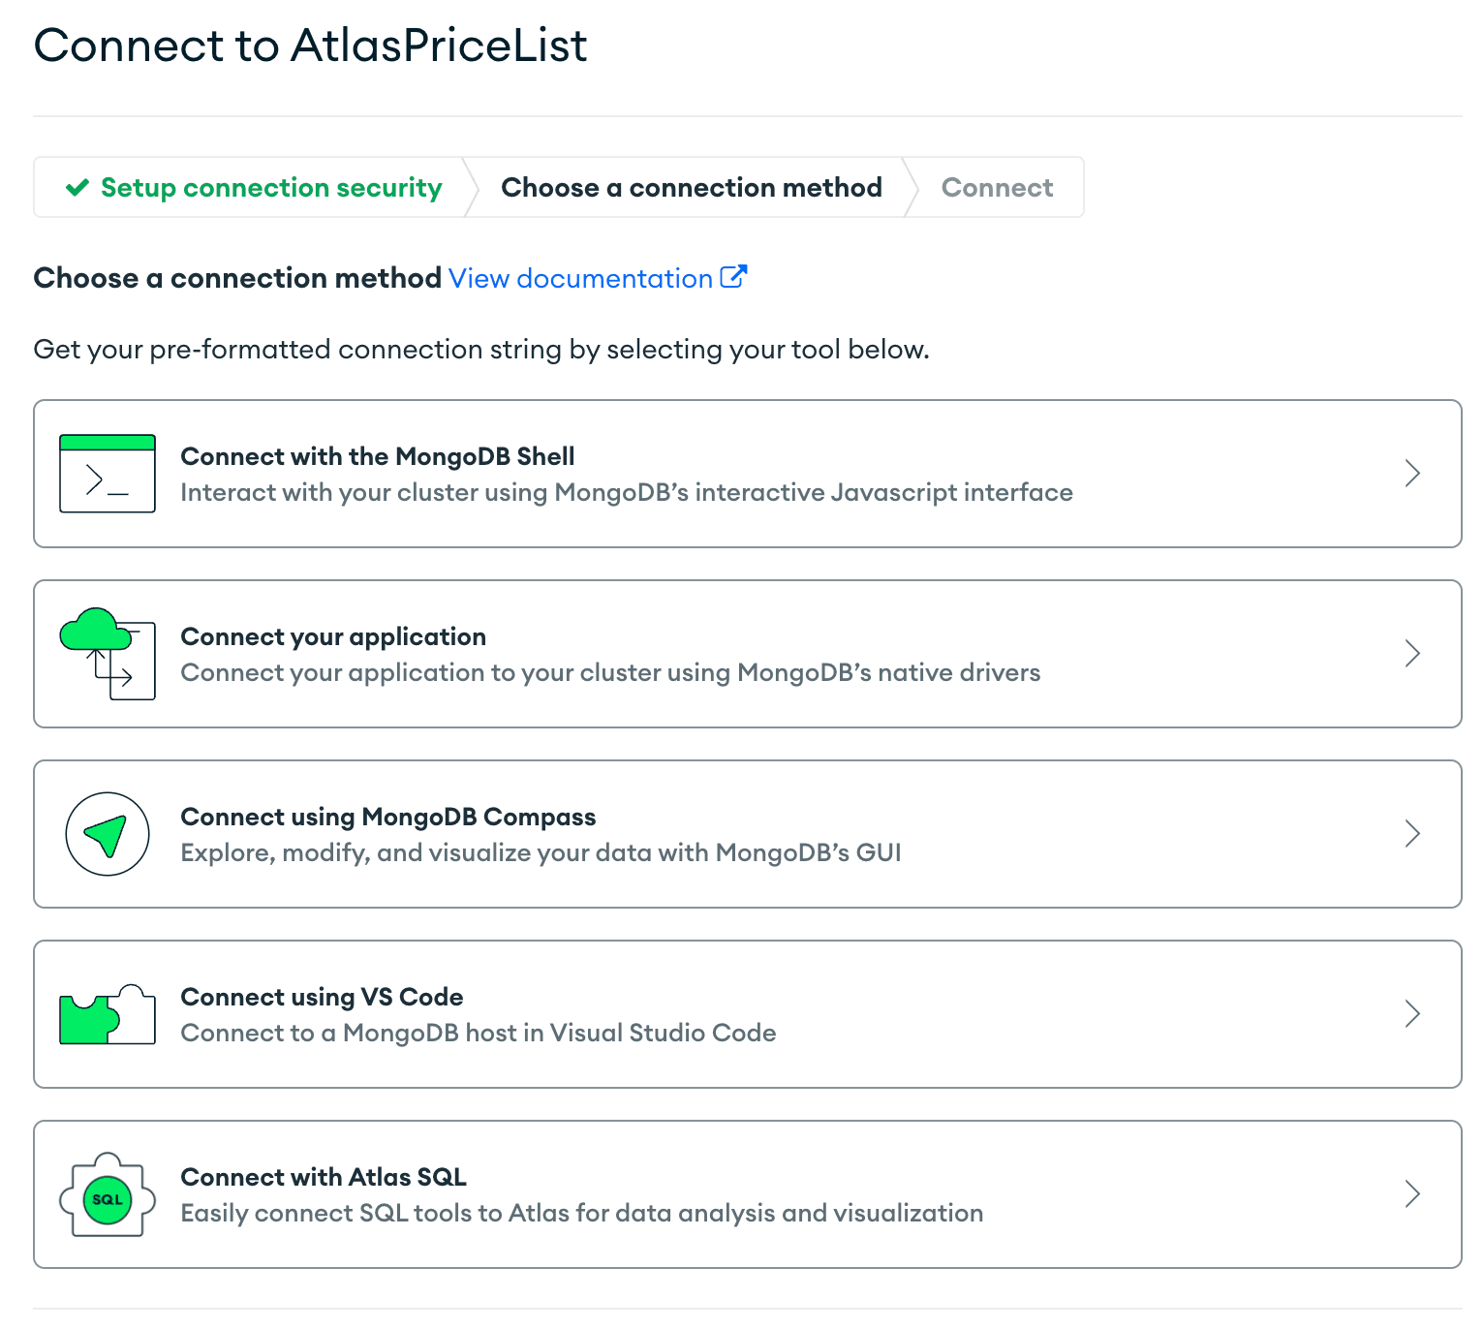Click the MongoDB Compass paper-plane icon
This screenshot has width=1484, height=1329.
(x=108, y=834)
